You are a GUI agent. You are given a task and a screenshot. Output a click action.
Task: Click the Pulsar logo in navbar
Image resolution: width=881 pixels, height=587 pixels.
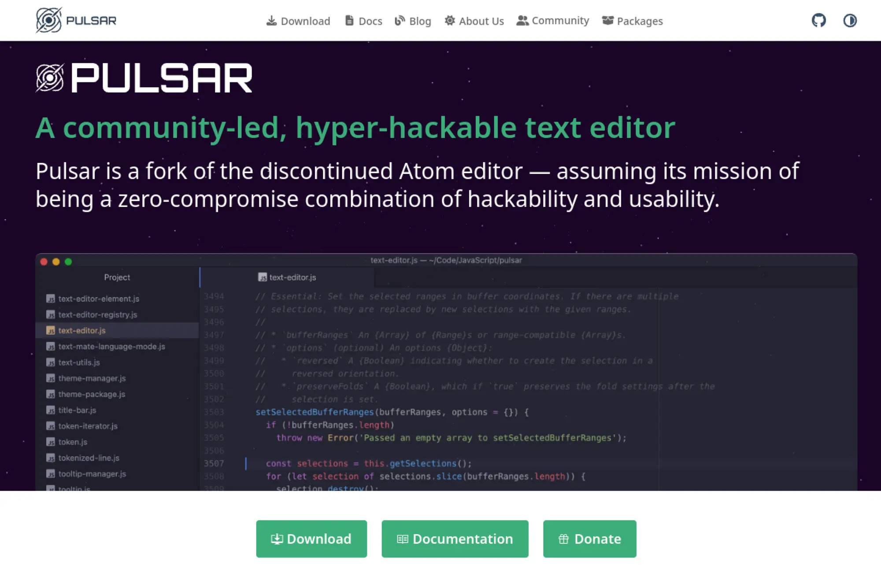coord(76,20)
